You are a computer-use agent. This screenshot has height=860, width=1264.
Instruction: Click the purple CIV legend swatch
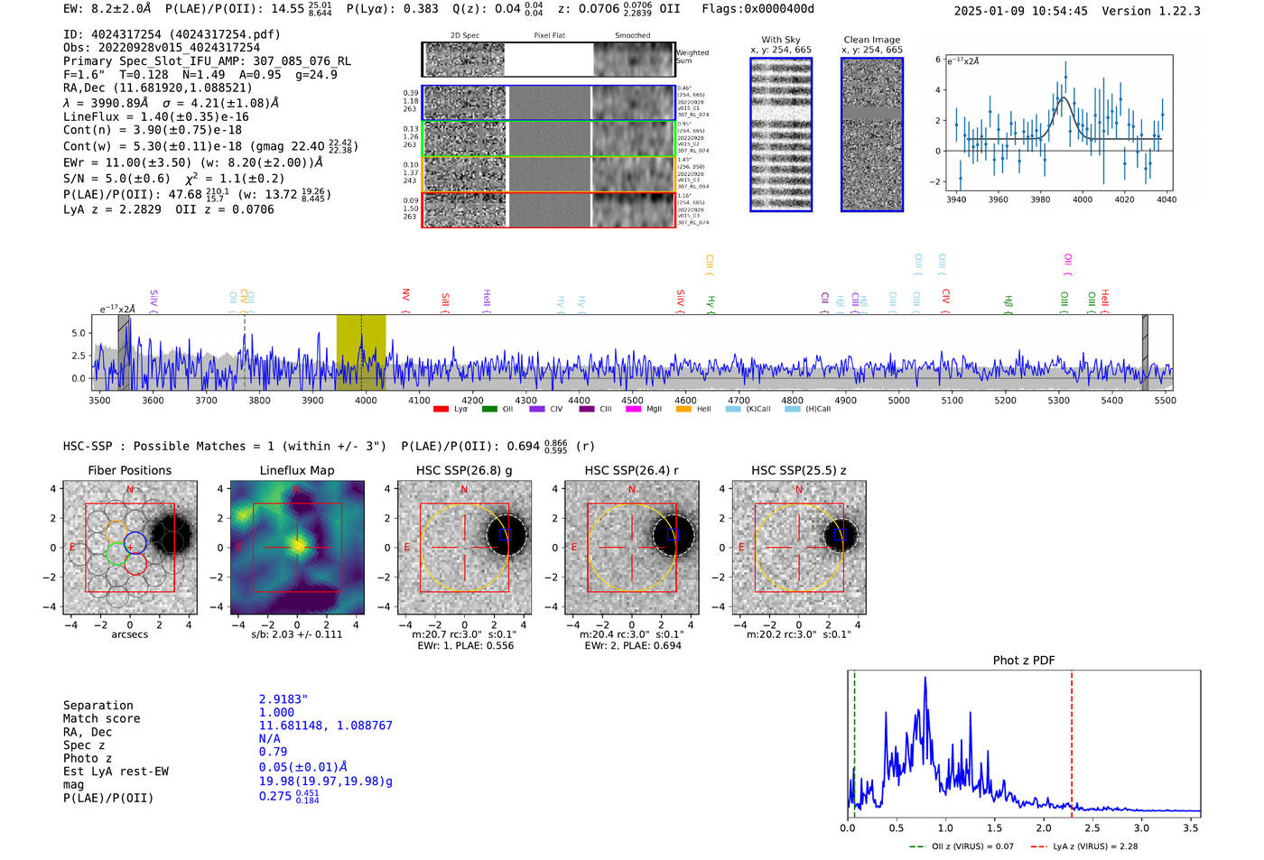[x=537, y=409]
